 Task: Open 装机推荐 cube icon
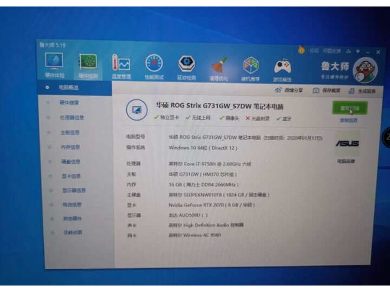[251, 66]
